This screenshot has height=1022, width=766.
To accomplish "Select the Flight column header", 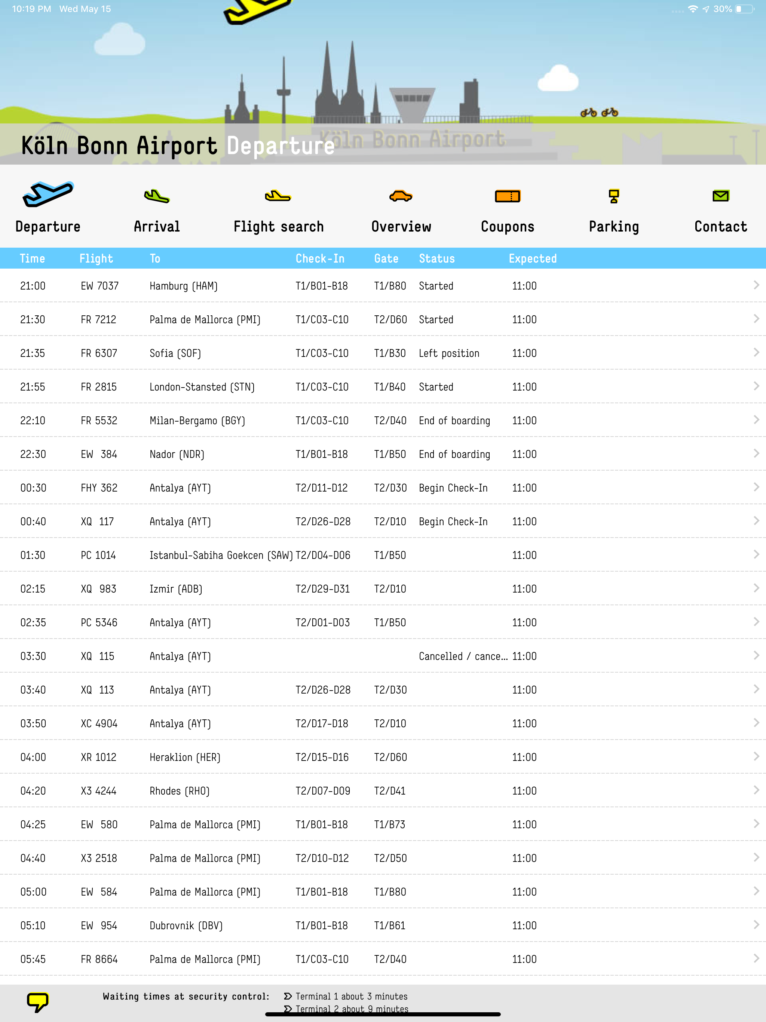I will click(x=96, y=258).
